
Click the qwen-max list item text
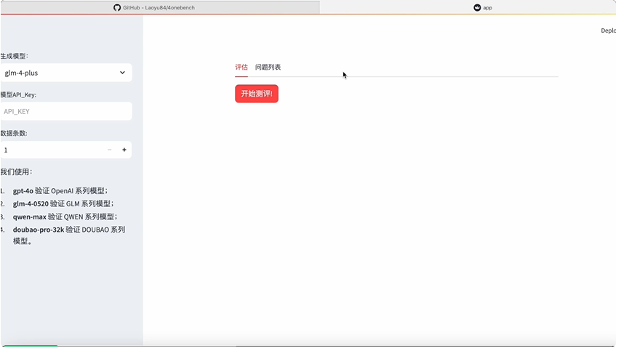(x=65, y=217)
